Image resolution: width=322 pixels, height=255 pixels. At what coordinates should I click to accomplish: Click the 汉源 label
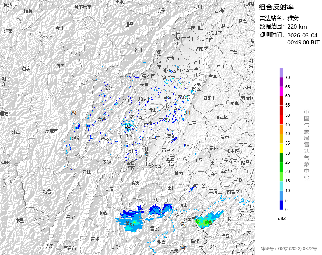coord(107,162)
